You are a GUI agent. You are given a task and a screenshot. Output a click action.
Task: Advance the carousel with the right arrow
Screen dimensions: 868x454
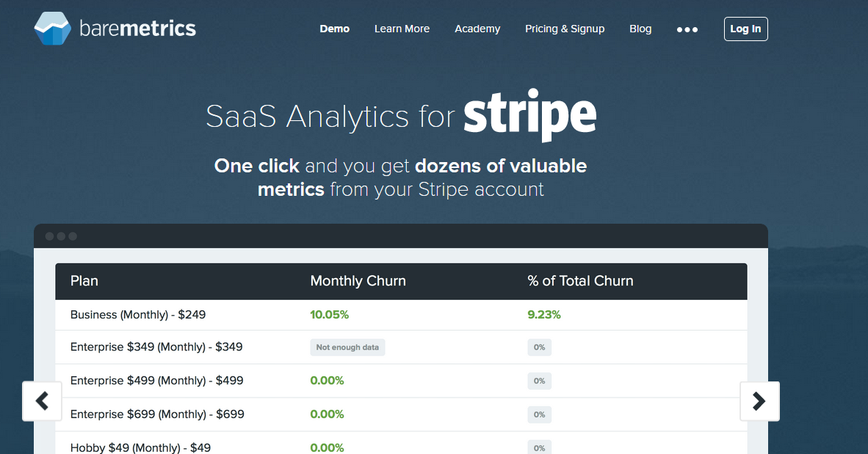pos(759,401)
